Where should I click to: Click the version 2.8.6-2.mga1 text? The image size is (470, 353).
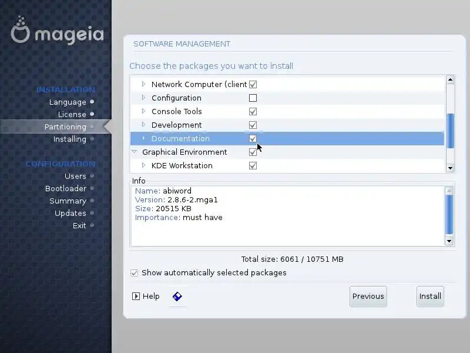point(193,200)
